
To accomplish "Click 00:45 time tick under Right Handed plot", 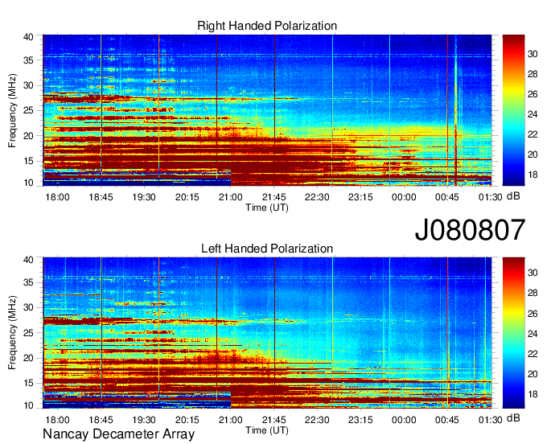I will click(447, 197).
